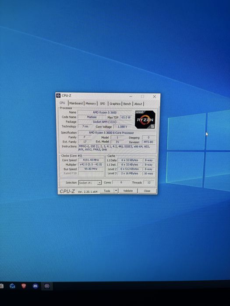230x306 pixels.
Task: Click the CPU-Z title bar icon
Action: click(58, 96)
